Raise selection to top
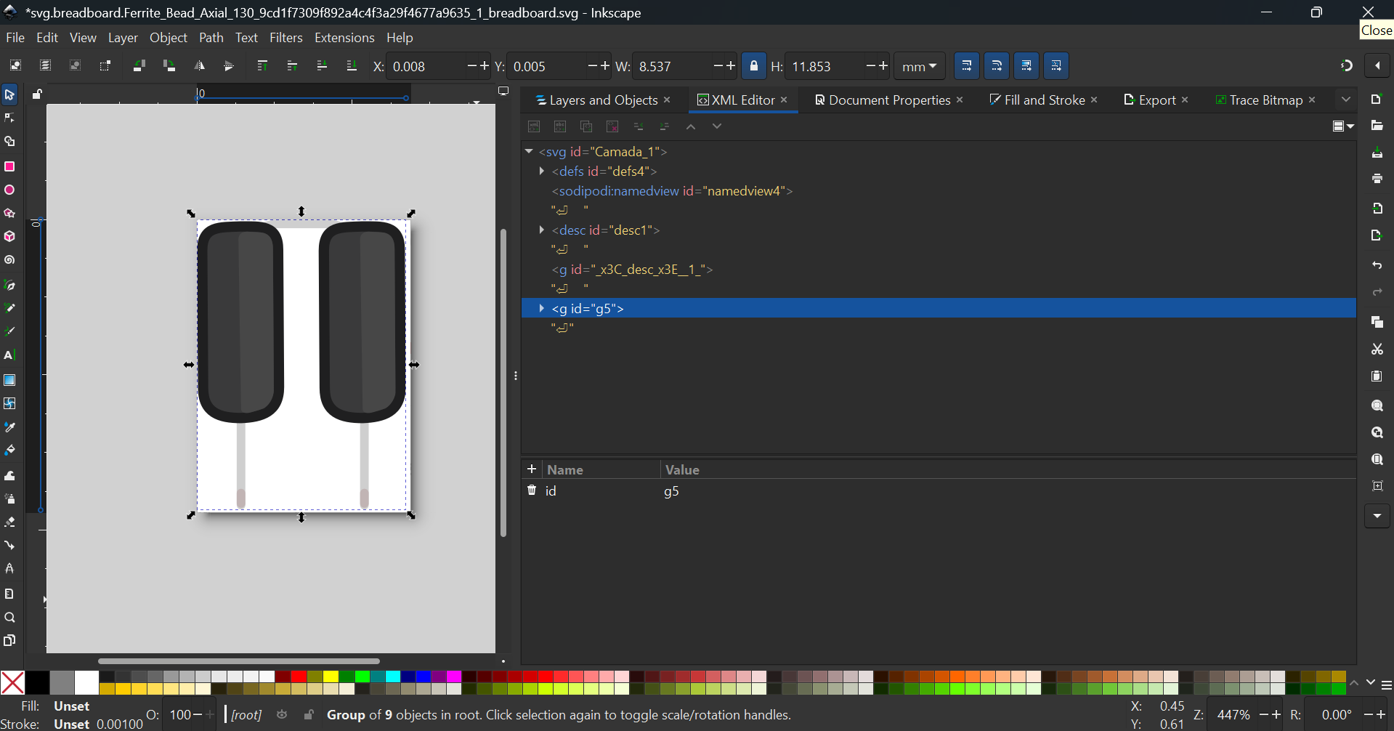 262,66
